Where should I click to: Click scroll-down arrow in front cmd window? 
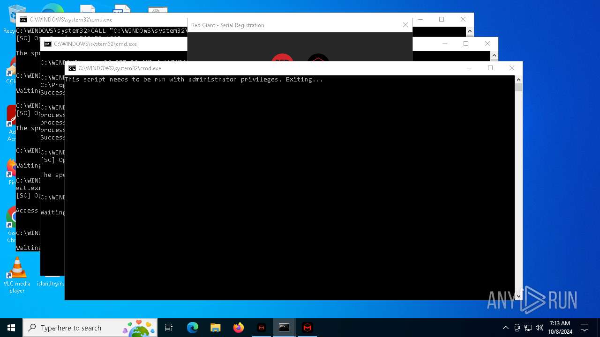[x=518, y=296]
